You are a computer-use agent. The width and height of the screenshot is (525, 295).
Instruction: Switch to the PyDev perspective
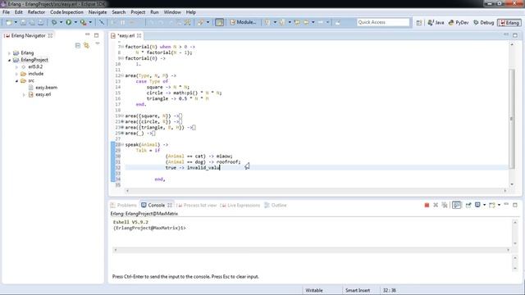459,22
